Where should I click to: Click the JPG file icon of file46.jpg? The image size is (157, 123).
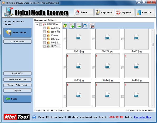coord(136,66)
